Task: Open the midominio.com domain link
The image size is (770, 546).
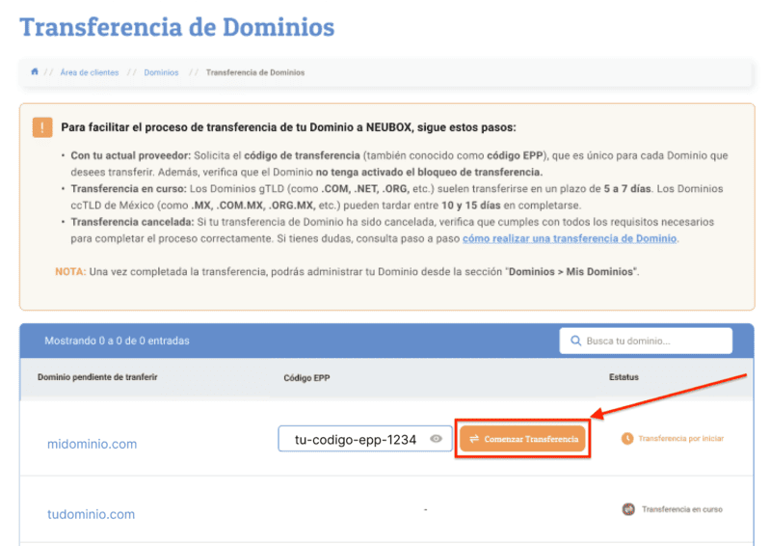Action: point(92,444)
